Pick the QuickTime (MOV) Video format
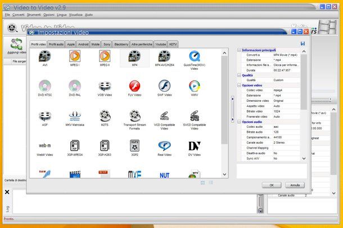This screenshot has width=343, height=228. 194,56
